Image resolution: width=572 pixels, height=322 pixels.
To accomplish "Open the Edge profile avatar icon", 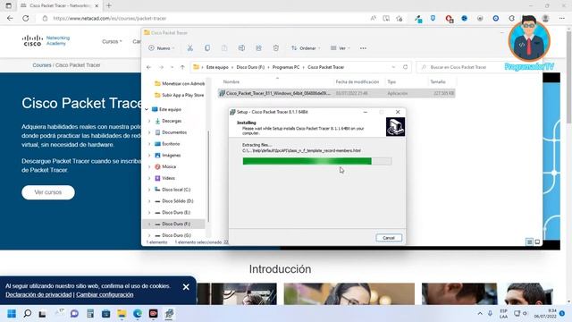I will click(x=545, y=18).
